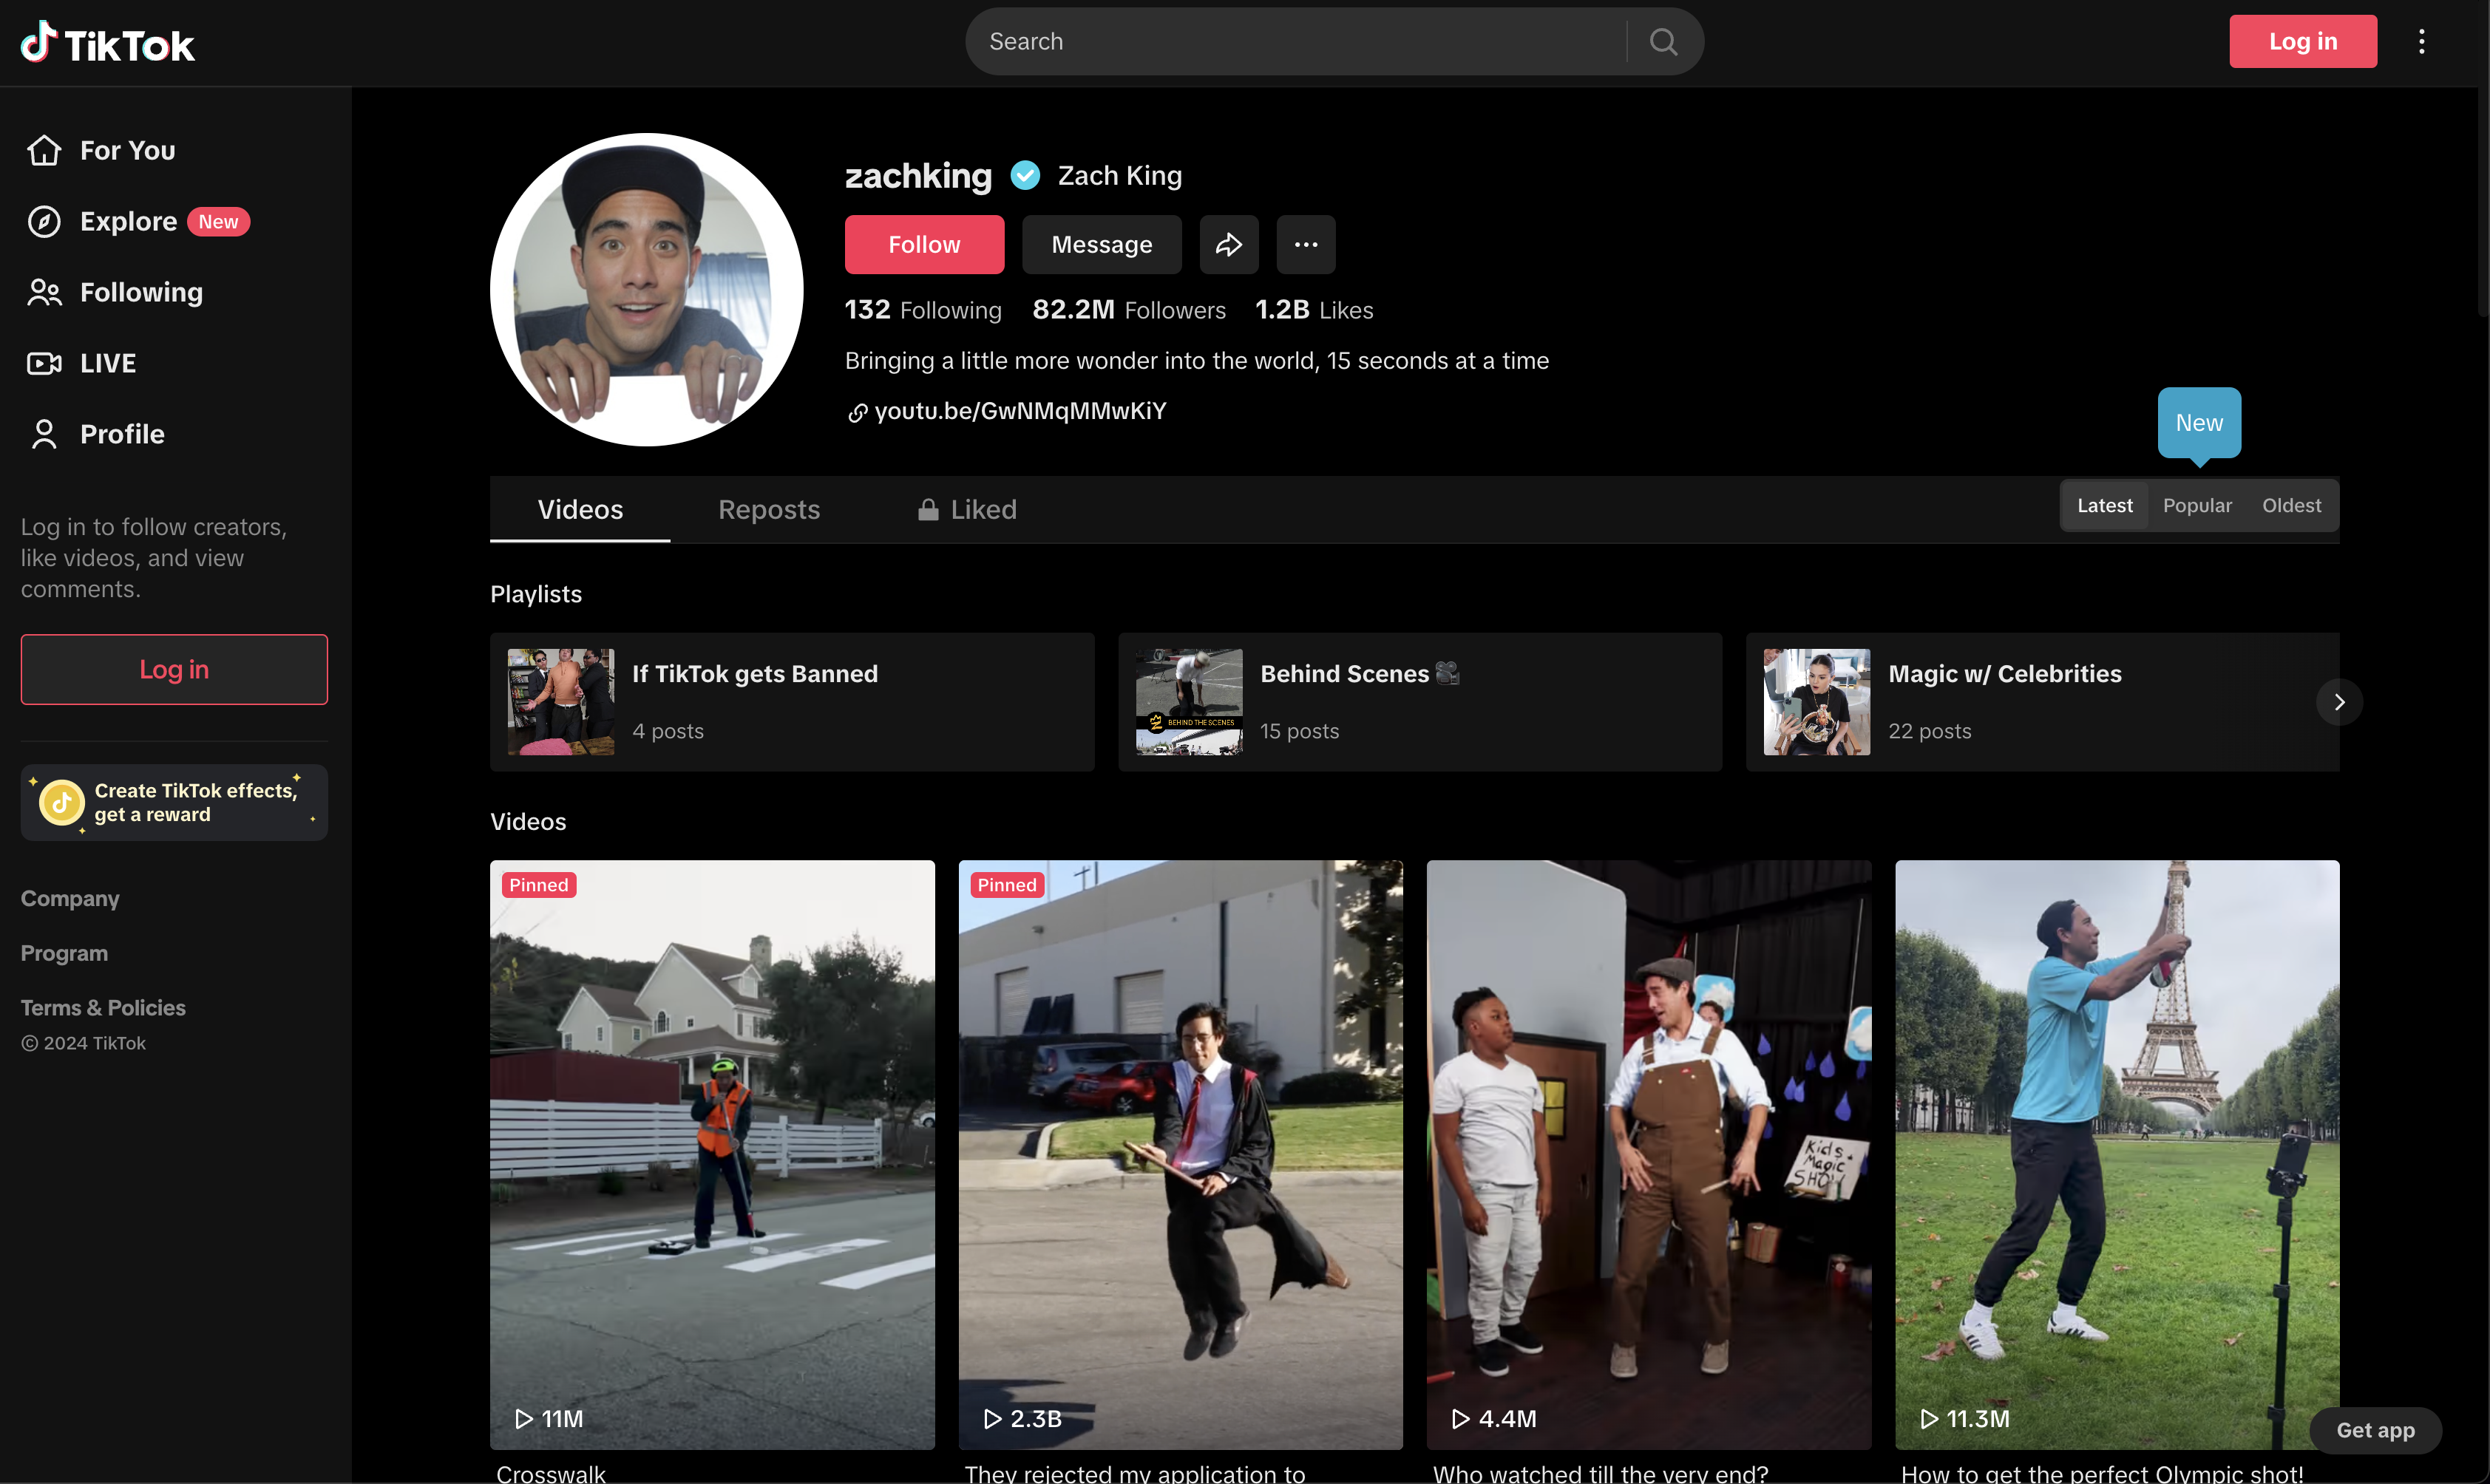Sort videos by Latest
2490x1484 pixels.
click(x=2104, y=506)
